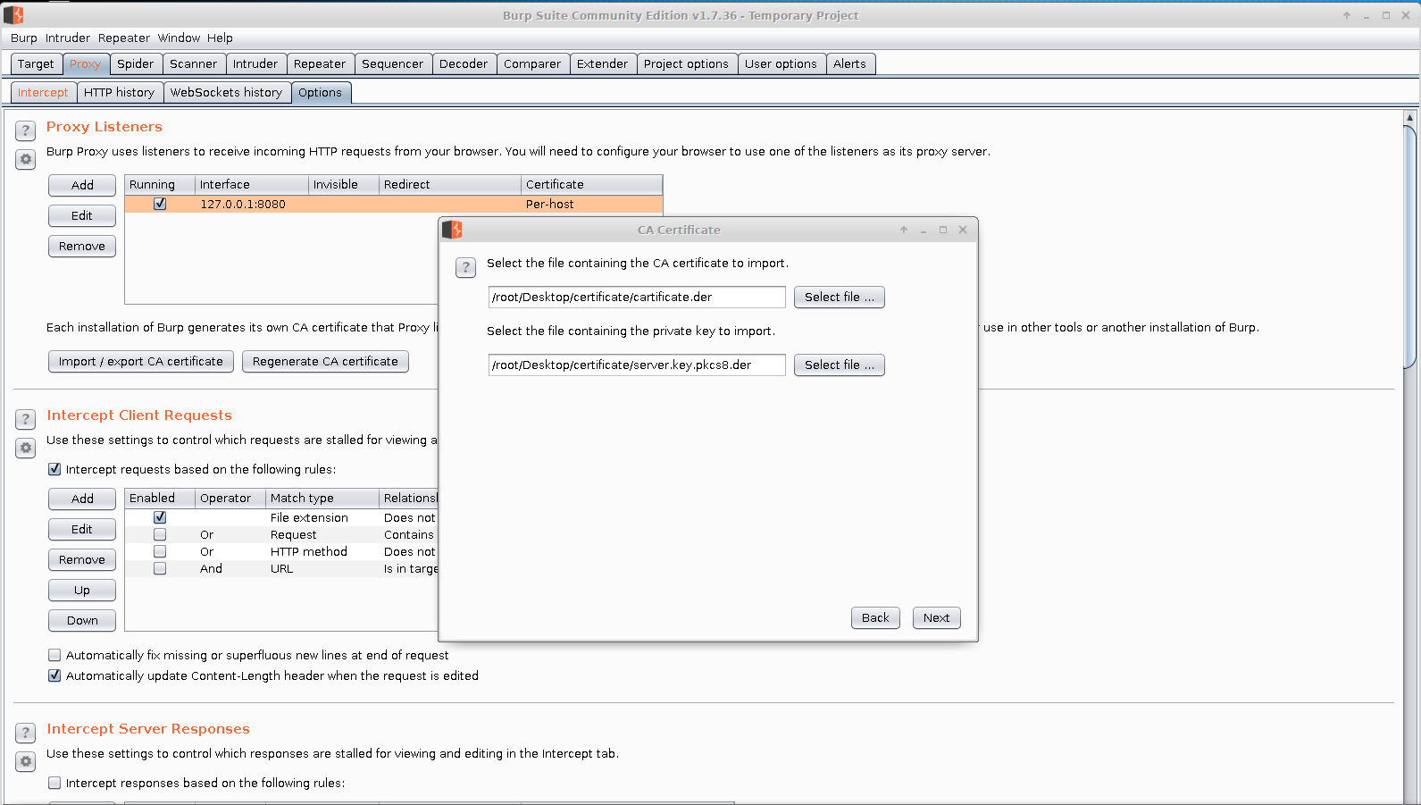Click the Certificate column header
1421x805 pixels.
591,184
